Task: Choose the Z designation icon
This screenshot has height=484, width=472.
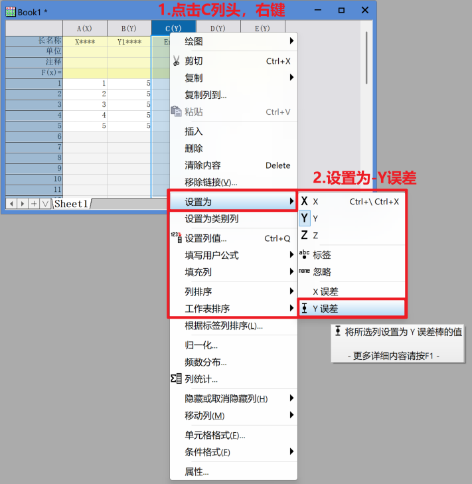Action: (304, 235)
